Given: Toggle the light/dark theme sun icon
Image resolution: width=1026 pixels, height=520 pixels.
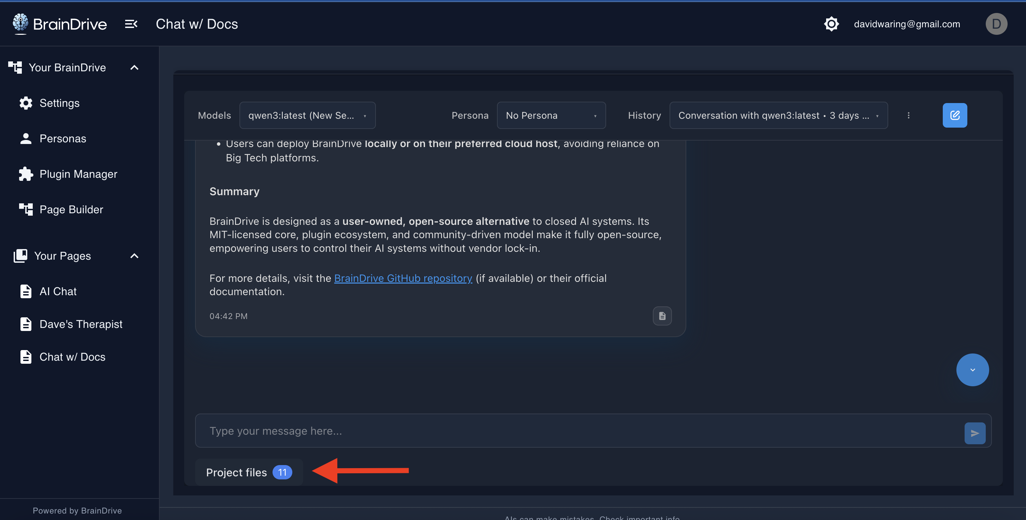Looking at the screenshot, I should [831, 24].
